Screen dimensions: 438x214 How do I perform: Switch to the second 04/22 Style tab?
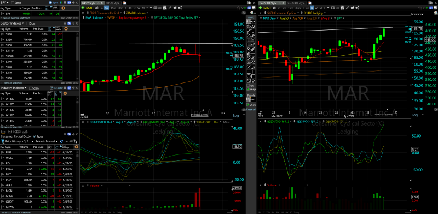(113, 3)
